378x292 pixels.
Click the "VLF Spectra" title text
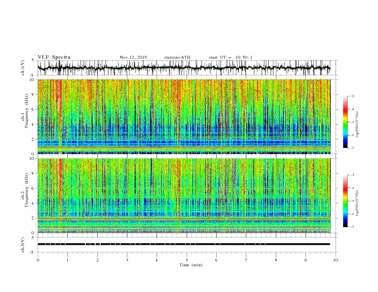pos(54,57)
